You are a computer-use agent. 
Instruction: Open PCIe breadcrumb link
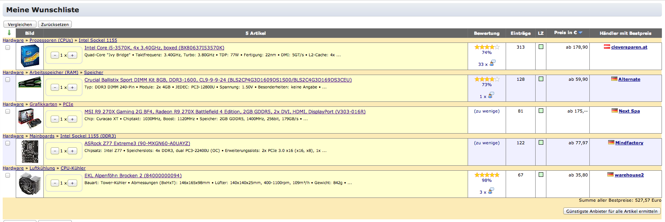(x=68, y=104)
